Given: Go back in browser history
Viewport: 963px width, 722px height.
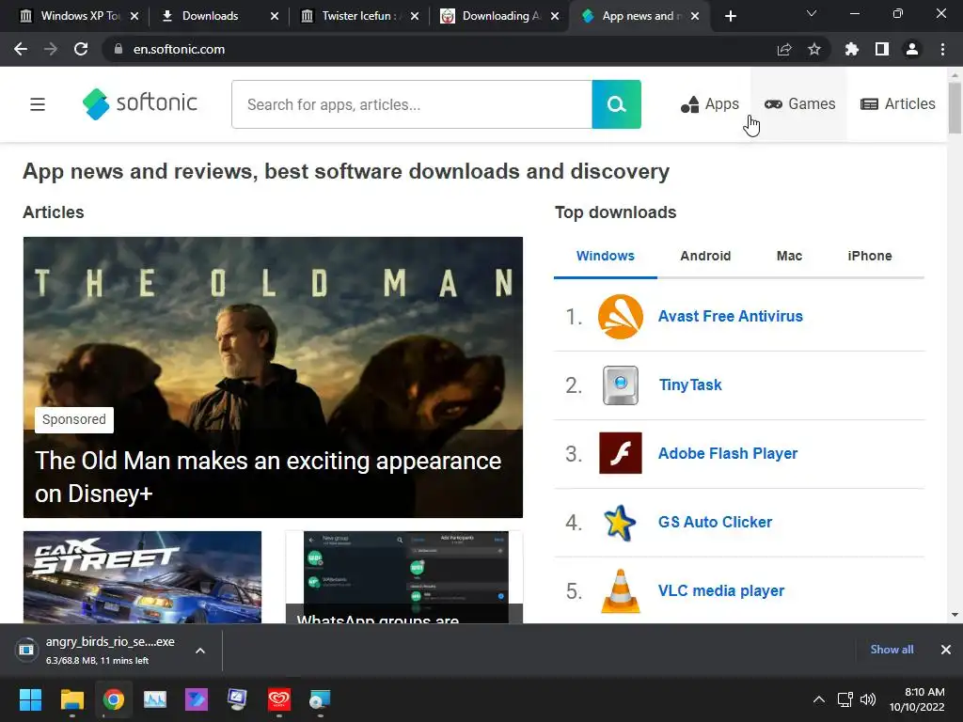Looking at the screenshot, I should (21, 49).
